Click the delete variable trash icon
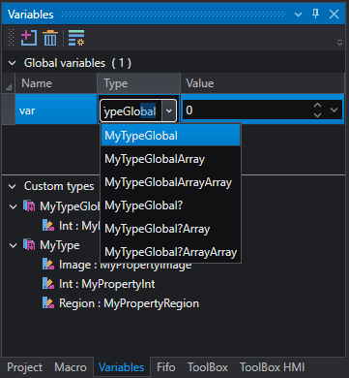The height and width of the screenshot is (378, 349). [x=50, y=38]
